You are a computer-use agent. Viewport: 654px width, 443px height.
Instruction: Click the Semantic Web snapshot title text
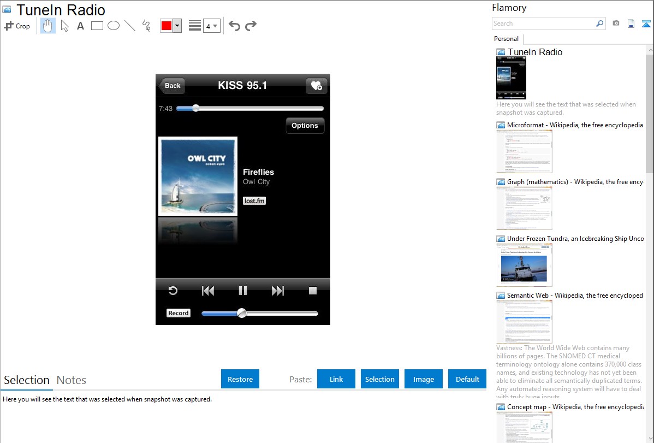[575, 295]
